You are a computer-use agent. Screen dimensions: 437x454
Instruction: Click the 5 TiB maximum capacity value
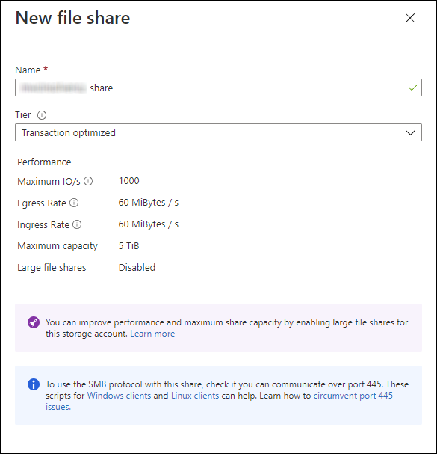pos(128,246)
